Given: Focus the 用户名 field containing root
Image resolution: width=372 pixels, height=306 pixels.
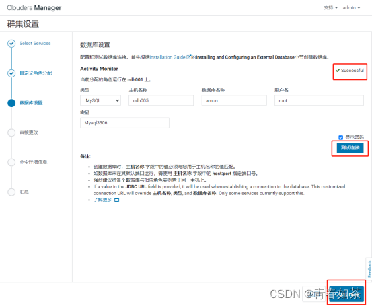Looking at the screenshot, I should point(319,100).
